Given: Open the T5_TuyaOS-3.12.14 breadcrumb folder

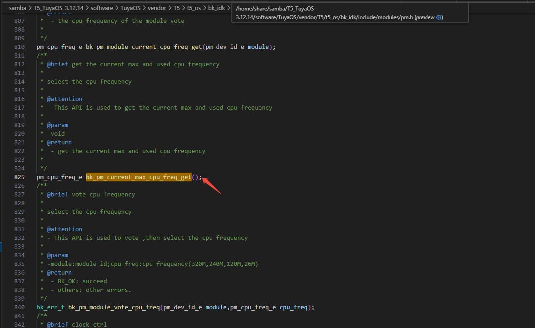Looking at the screenshot, I should (x=59, y=8).
